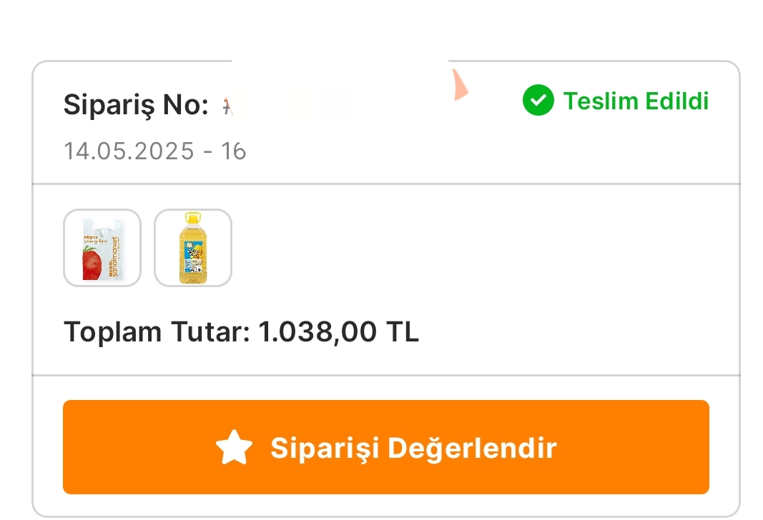Click the small orange shape near order header
This screenshot has height=520, width=763.
click(460, 85)
